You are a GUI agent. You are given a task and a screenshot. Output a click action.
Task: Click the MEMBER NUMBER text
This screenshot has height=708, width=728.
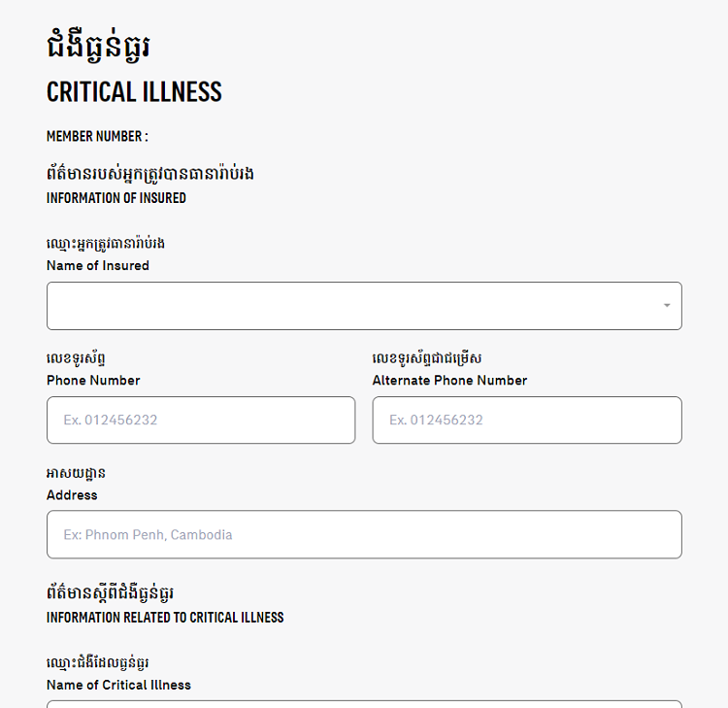pos(97,137)
